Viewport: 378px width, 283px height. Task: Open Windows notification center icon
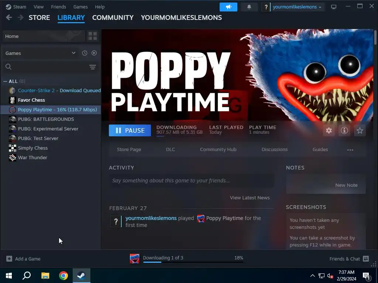point(366,276)
